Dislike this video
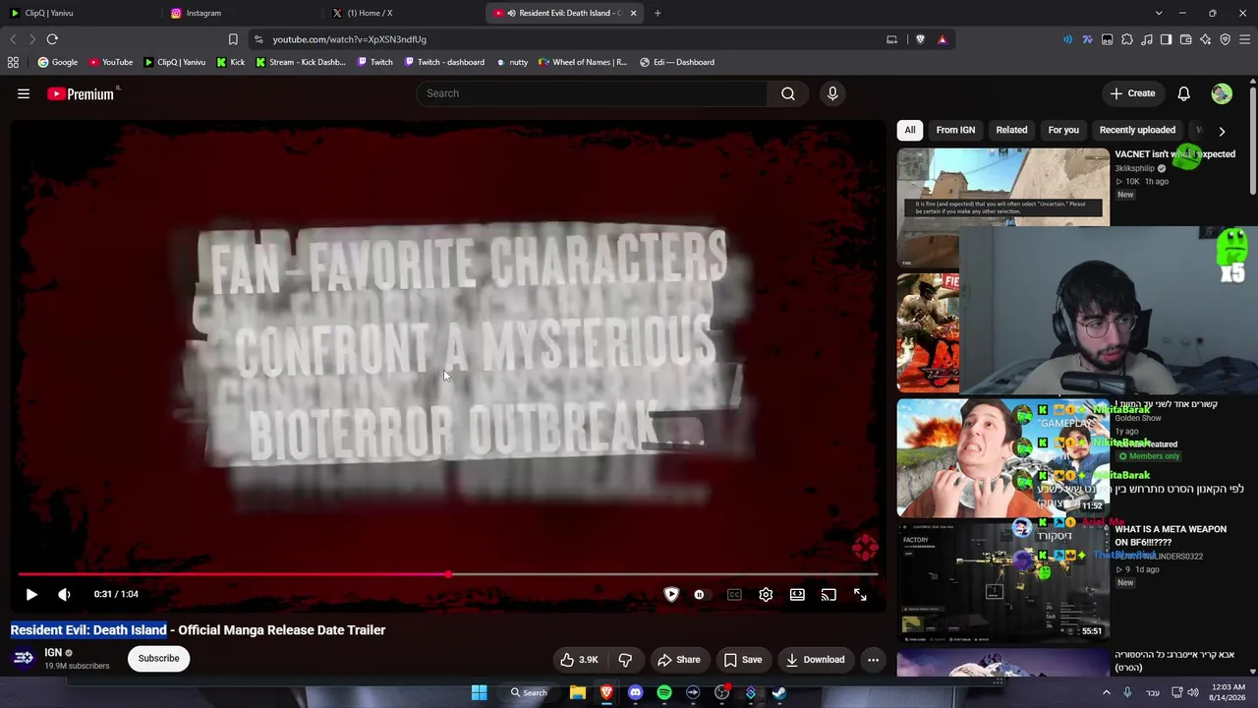 625,660
